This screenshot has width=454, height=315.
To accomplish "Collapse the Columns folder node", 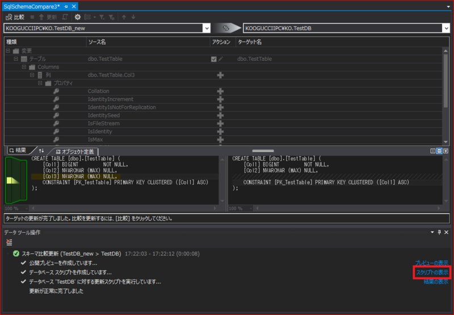I will (24, 67).
